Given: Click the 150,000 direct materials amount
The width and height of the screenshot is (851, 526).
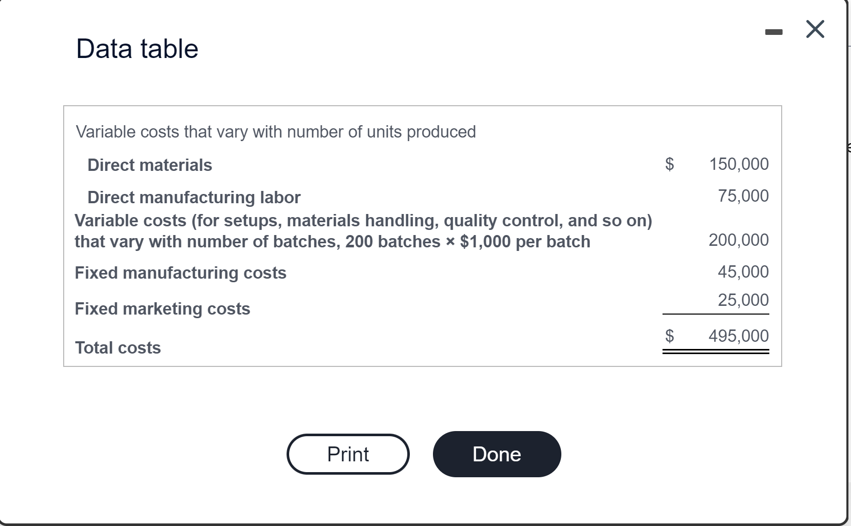Looking at the screenshot, I should tap(739, 164).
